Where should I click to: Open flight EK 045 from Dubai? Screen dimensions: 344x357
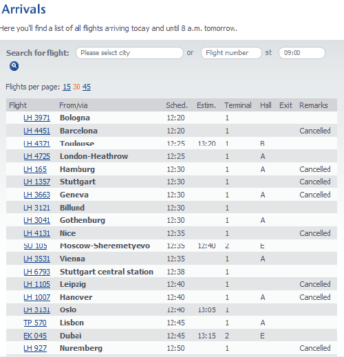(x=35, y=336)
